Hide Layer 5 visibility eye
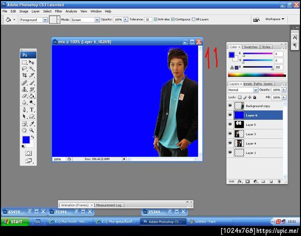301x236 pixels. [230, 124]
